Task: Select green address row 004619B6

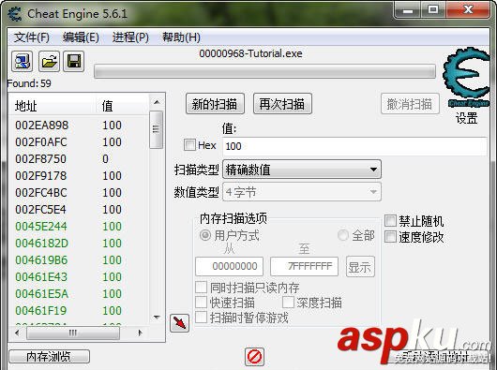Action: (x=80, y=259)
